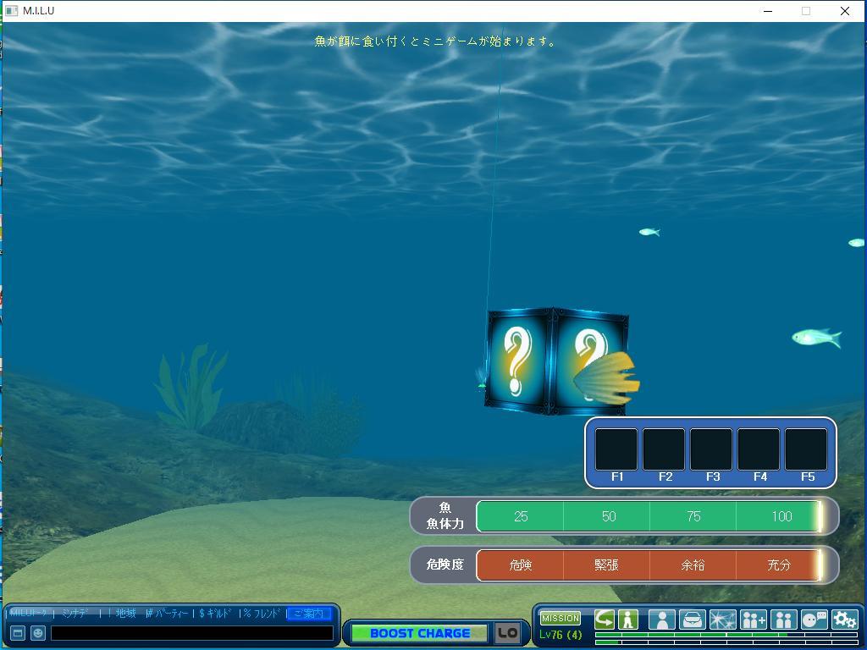Open the car vehicle icon

[x=692, y=620]
